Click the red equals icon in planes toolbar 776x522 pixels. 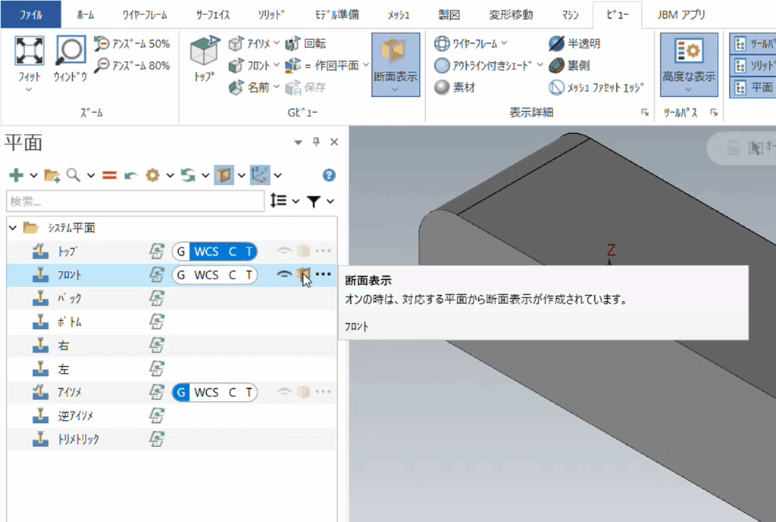point(109,176)
